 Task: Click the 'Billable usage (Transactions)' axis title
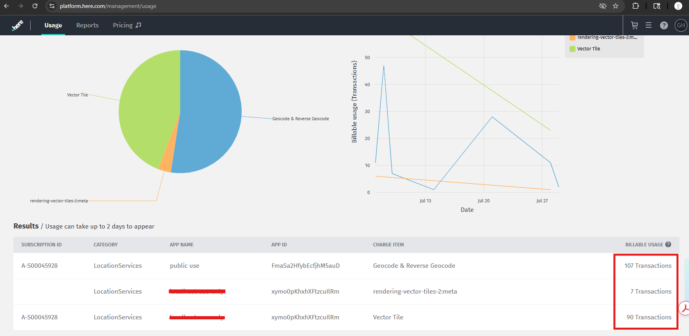click(354, 102)
